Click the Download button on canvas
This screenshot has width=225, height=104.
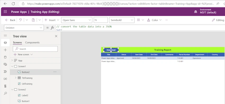click(x=111, y=50)
